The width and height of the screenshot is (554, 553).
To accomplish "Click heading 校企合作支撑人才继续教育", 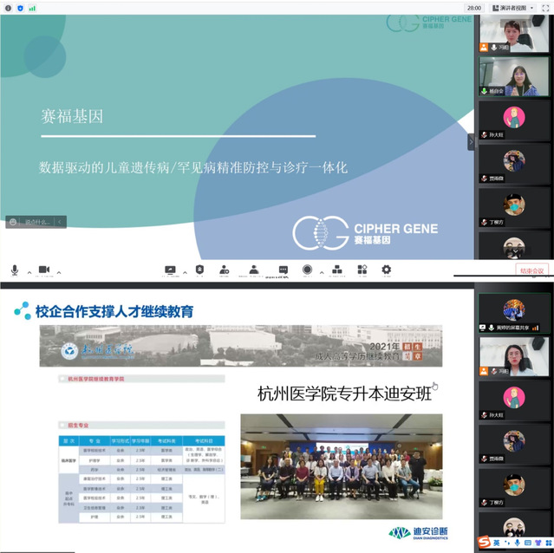I will (x=114, y=311).
